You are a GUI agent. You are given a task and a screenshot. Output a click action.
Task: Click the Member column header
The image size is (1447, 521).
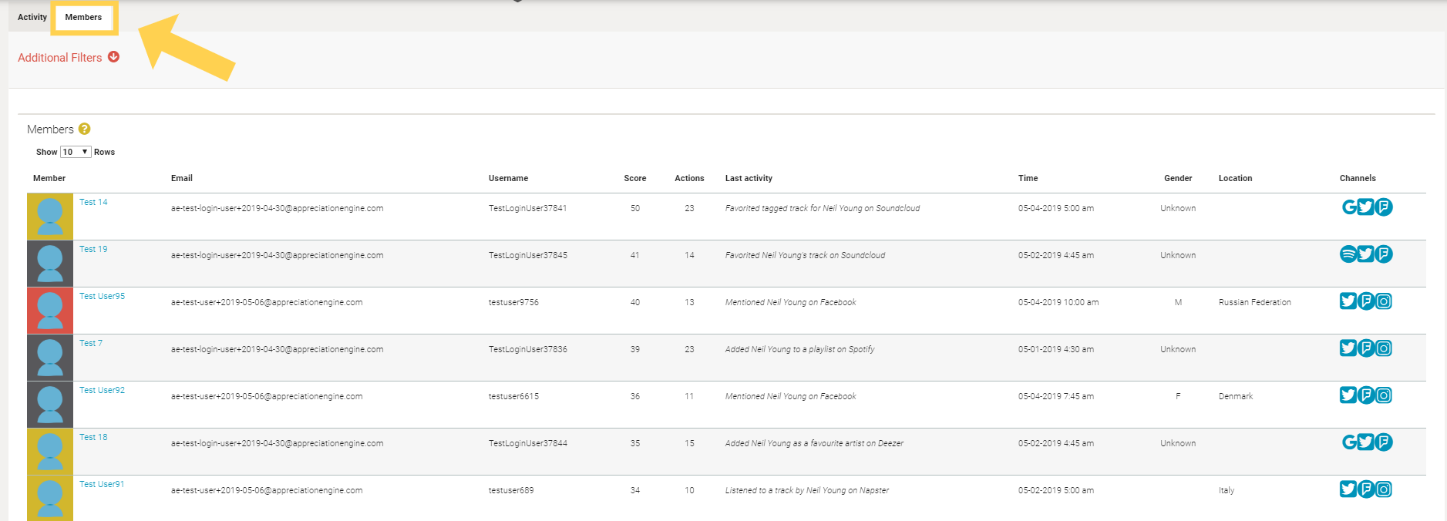pyautogui.click(x=49, y=178)
